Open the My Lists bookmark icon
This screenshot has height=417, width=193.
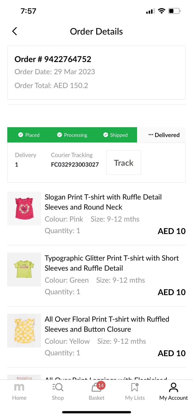(135, 388)
